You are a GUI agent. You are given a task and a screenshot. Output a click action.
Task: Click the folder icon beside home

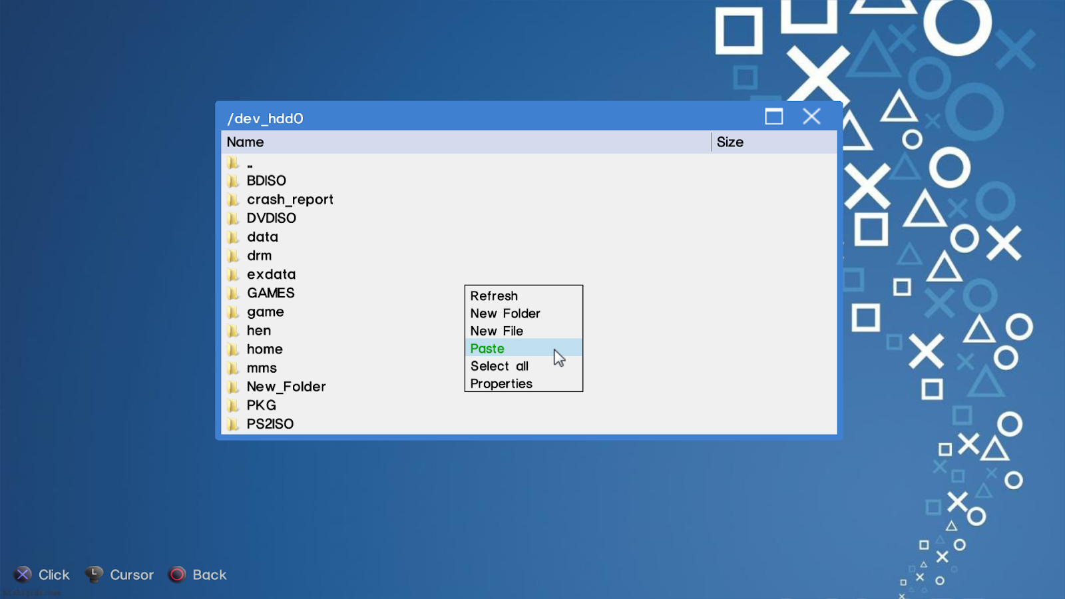tap(233, 349)
